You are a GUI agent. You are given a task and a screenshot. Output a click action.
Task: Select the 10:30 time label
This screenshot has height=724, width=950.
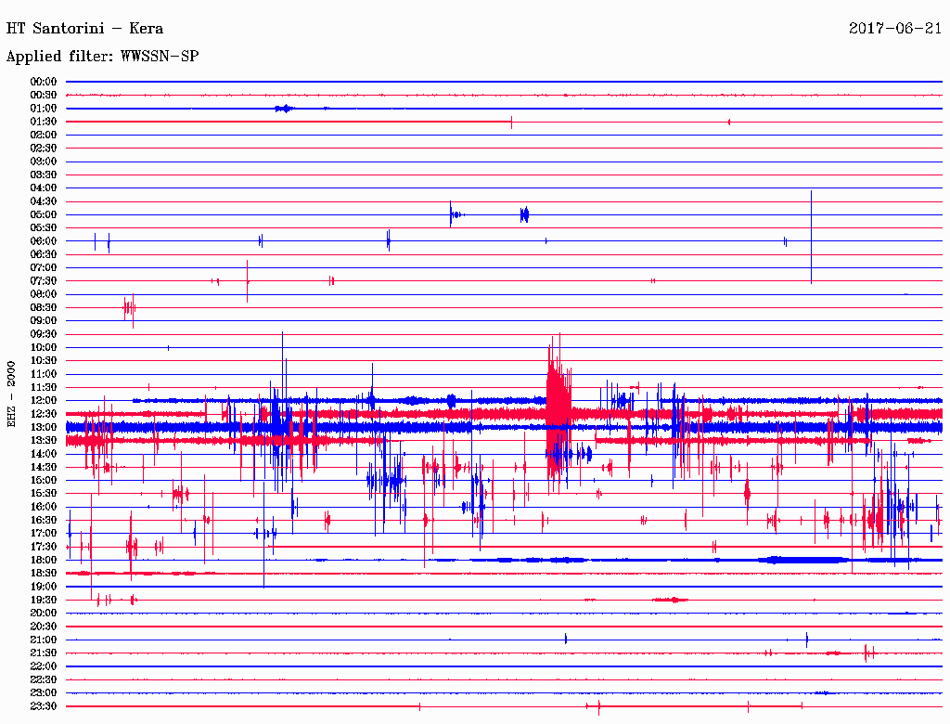pos(43,361)
